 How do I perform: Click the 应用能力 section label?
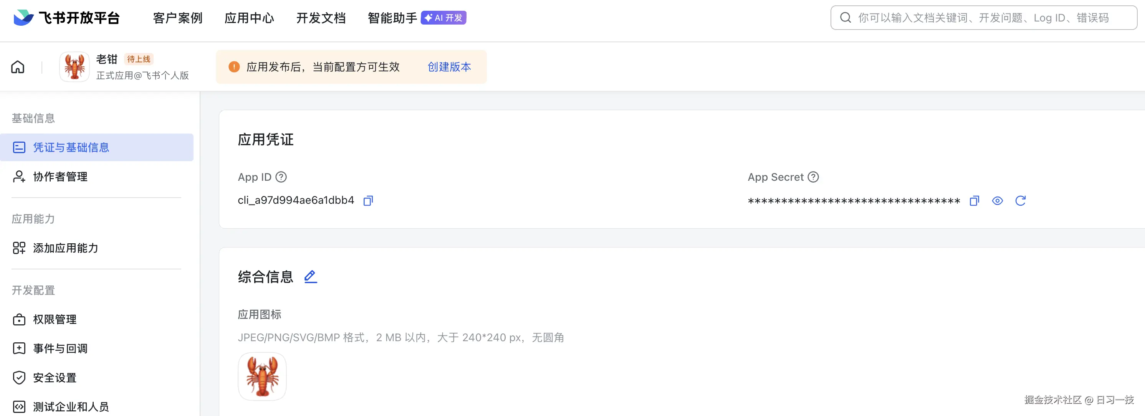click(33, 219)
